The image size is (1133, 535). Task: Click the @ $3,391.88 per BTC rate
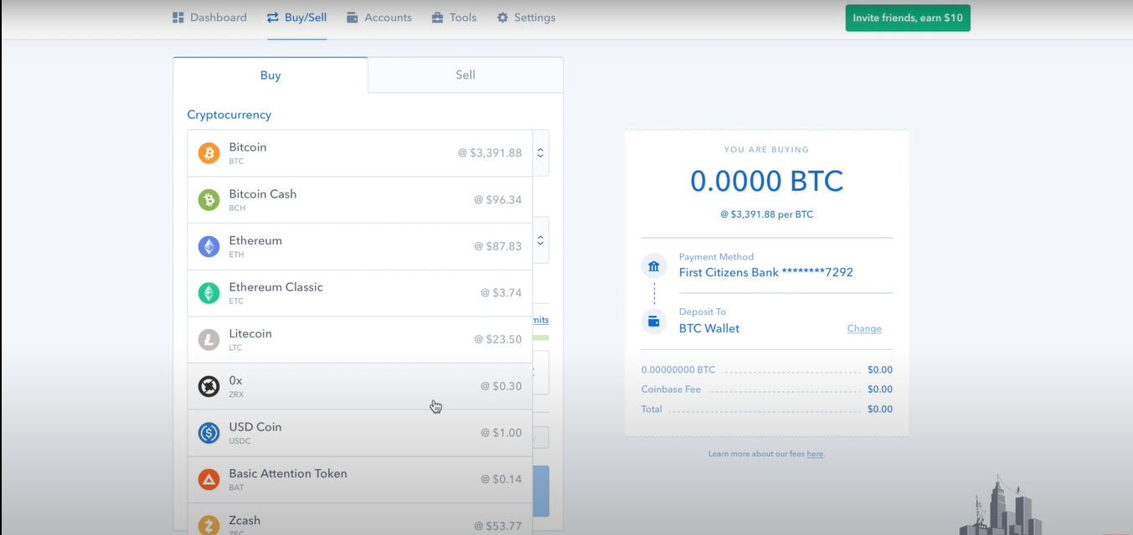[x=766, y=214]
